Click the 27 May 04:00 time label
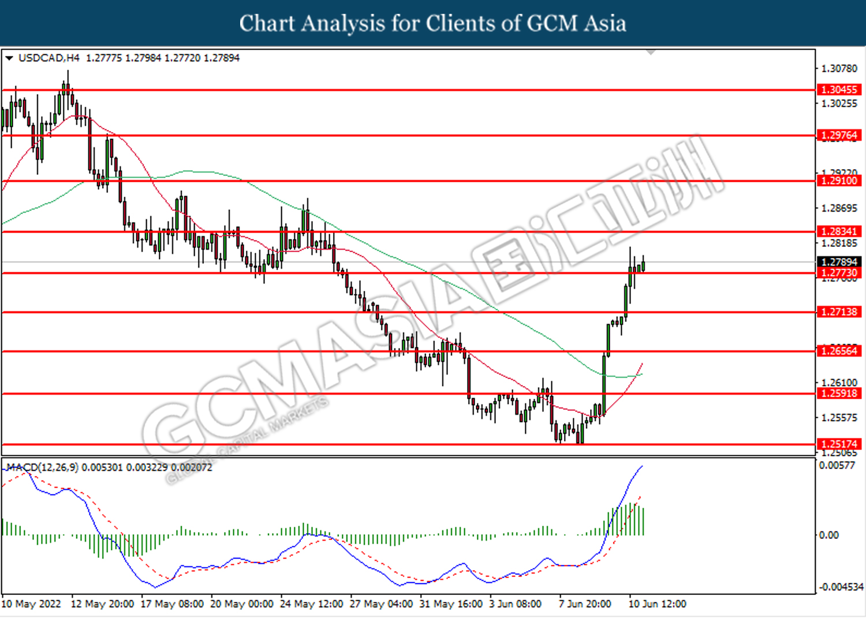This screenshot has width=866, height=618. 382,604
